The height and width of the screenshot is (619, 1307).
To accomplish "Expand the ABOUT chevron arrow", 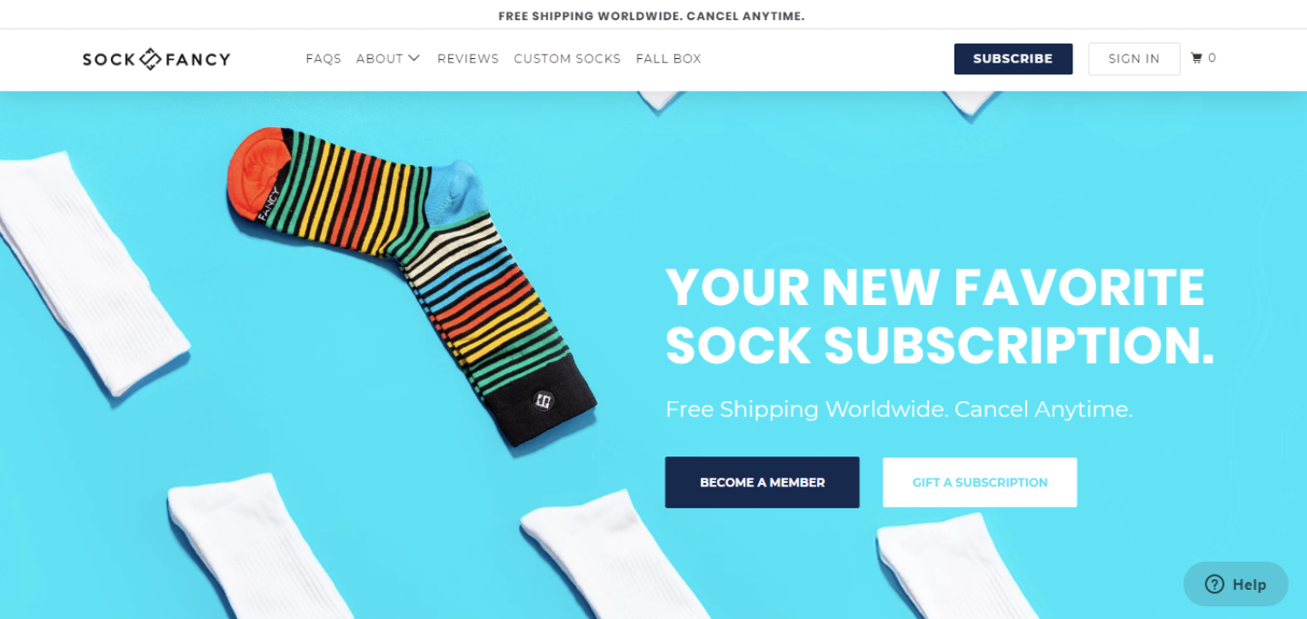I will pos(414,58).
